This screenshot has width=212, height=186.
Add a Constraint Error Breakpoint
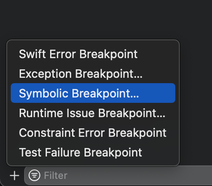[93, 133]
